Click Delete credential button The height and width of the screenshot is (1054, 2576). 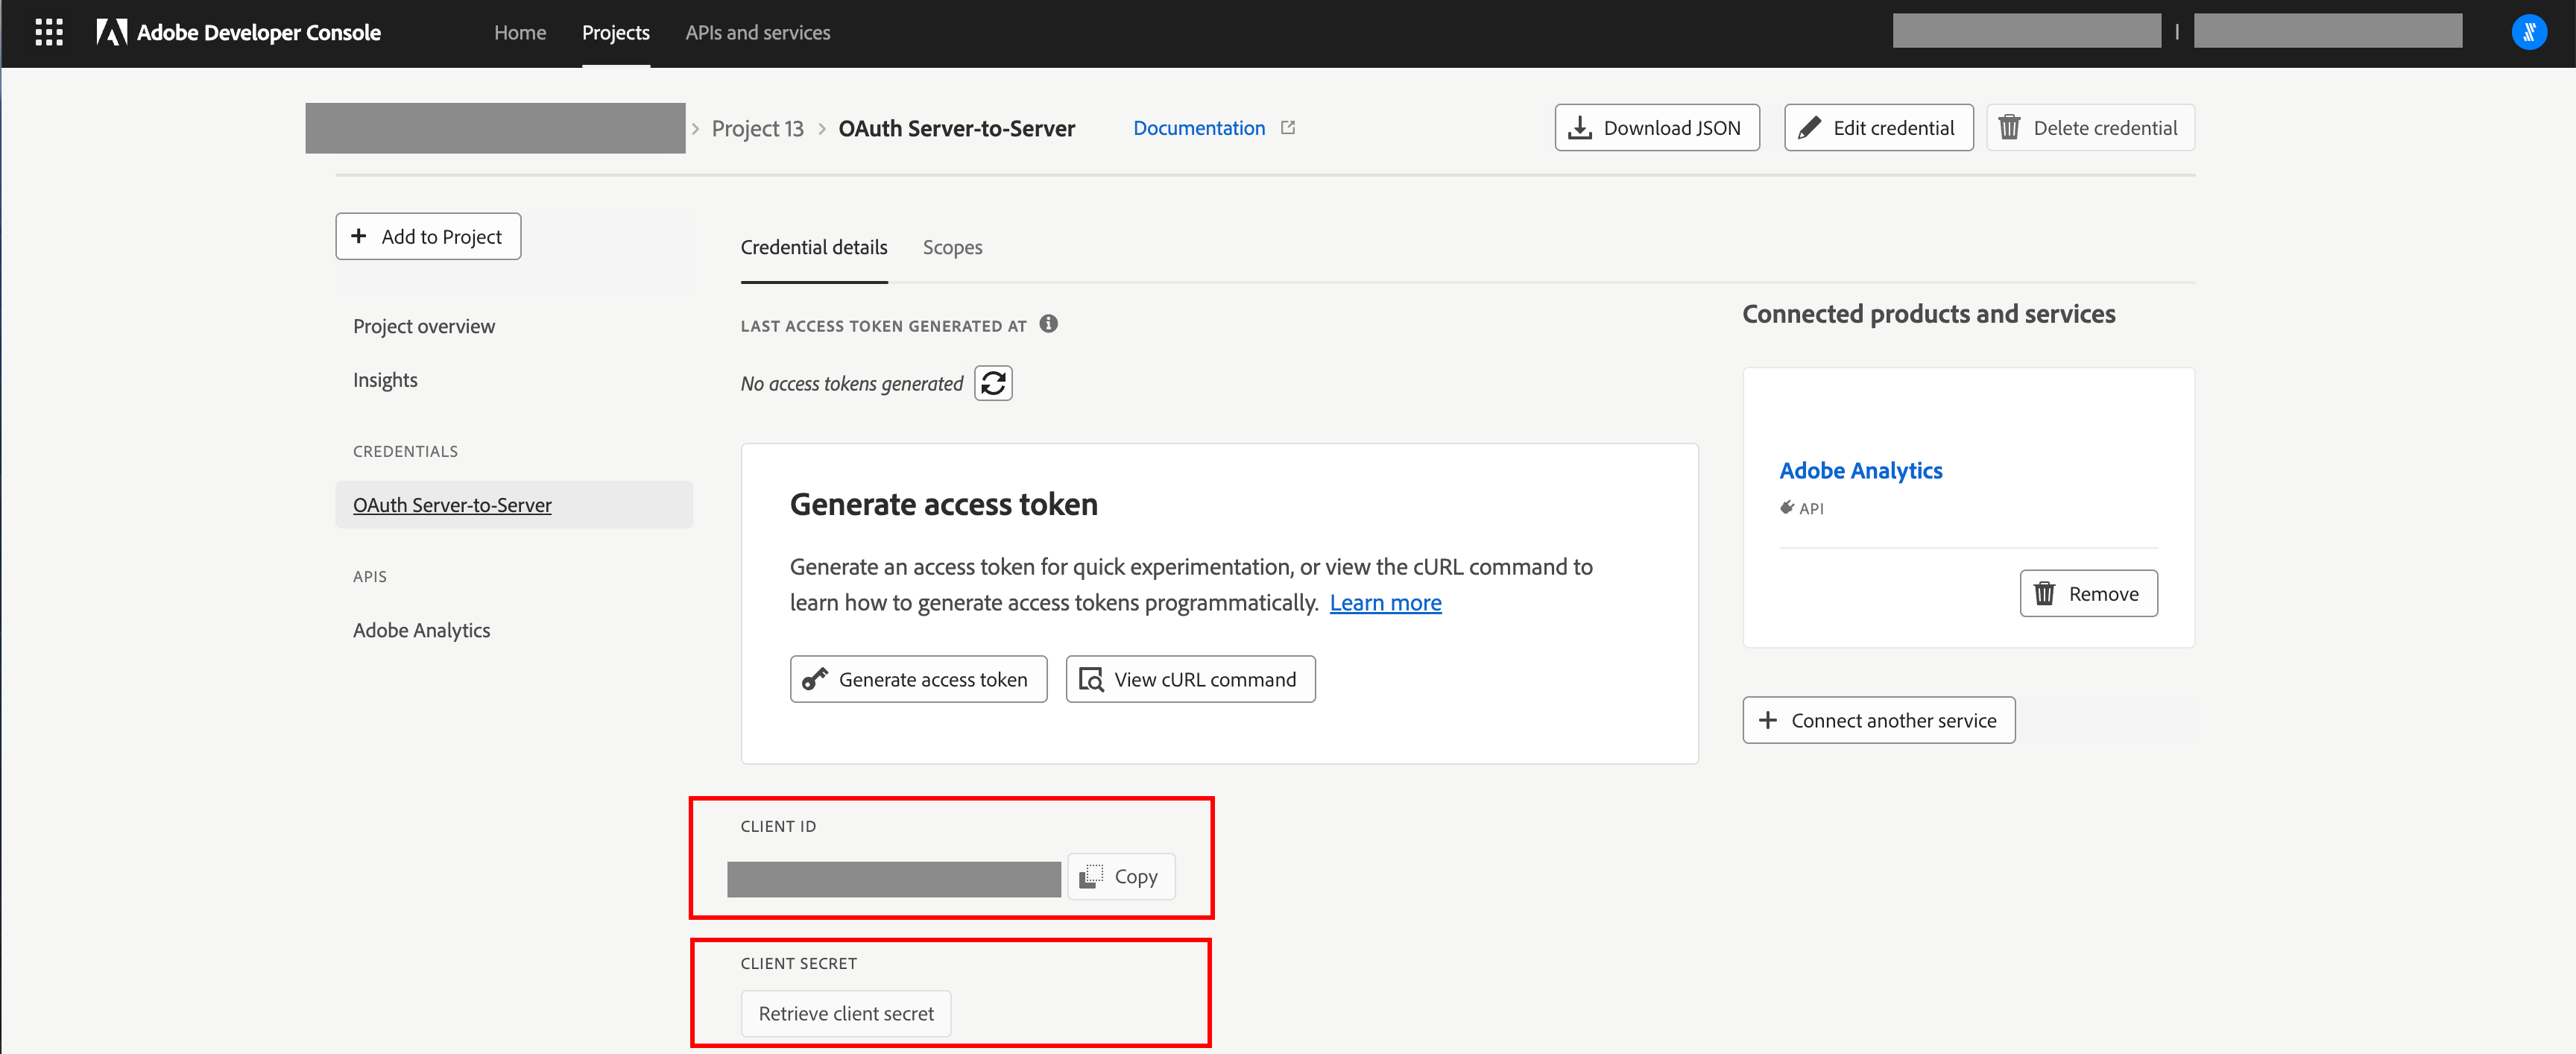(x=2090, y=128)
